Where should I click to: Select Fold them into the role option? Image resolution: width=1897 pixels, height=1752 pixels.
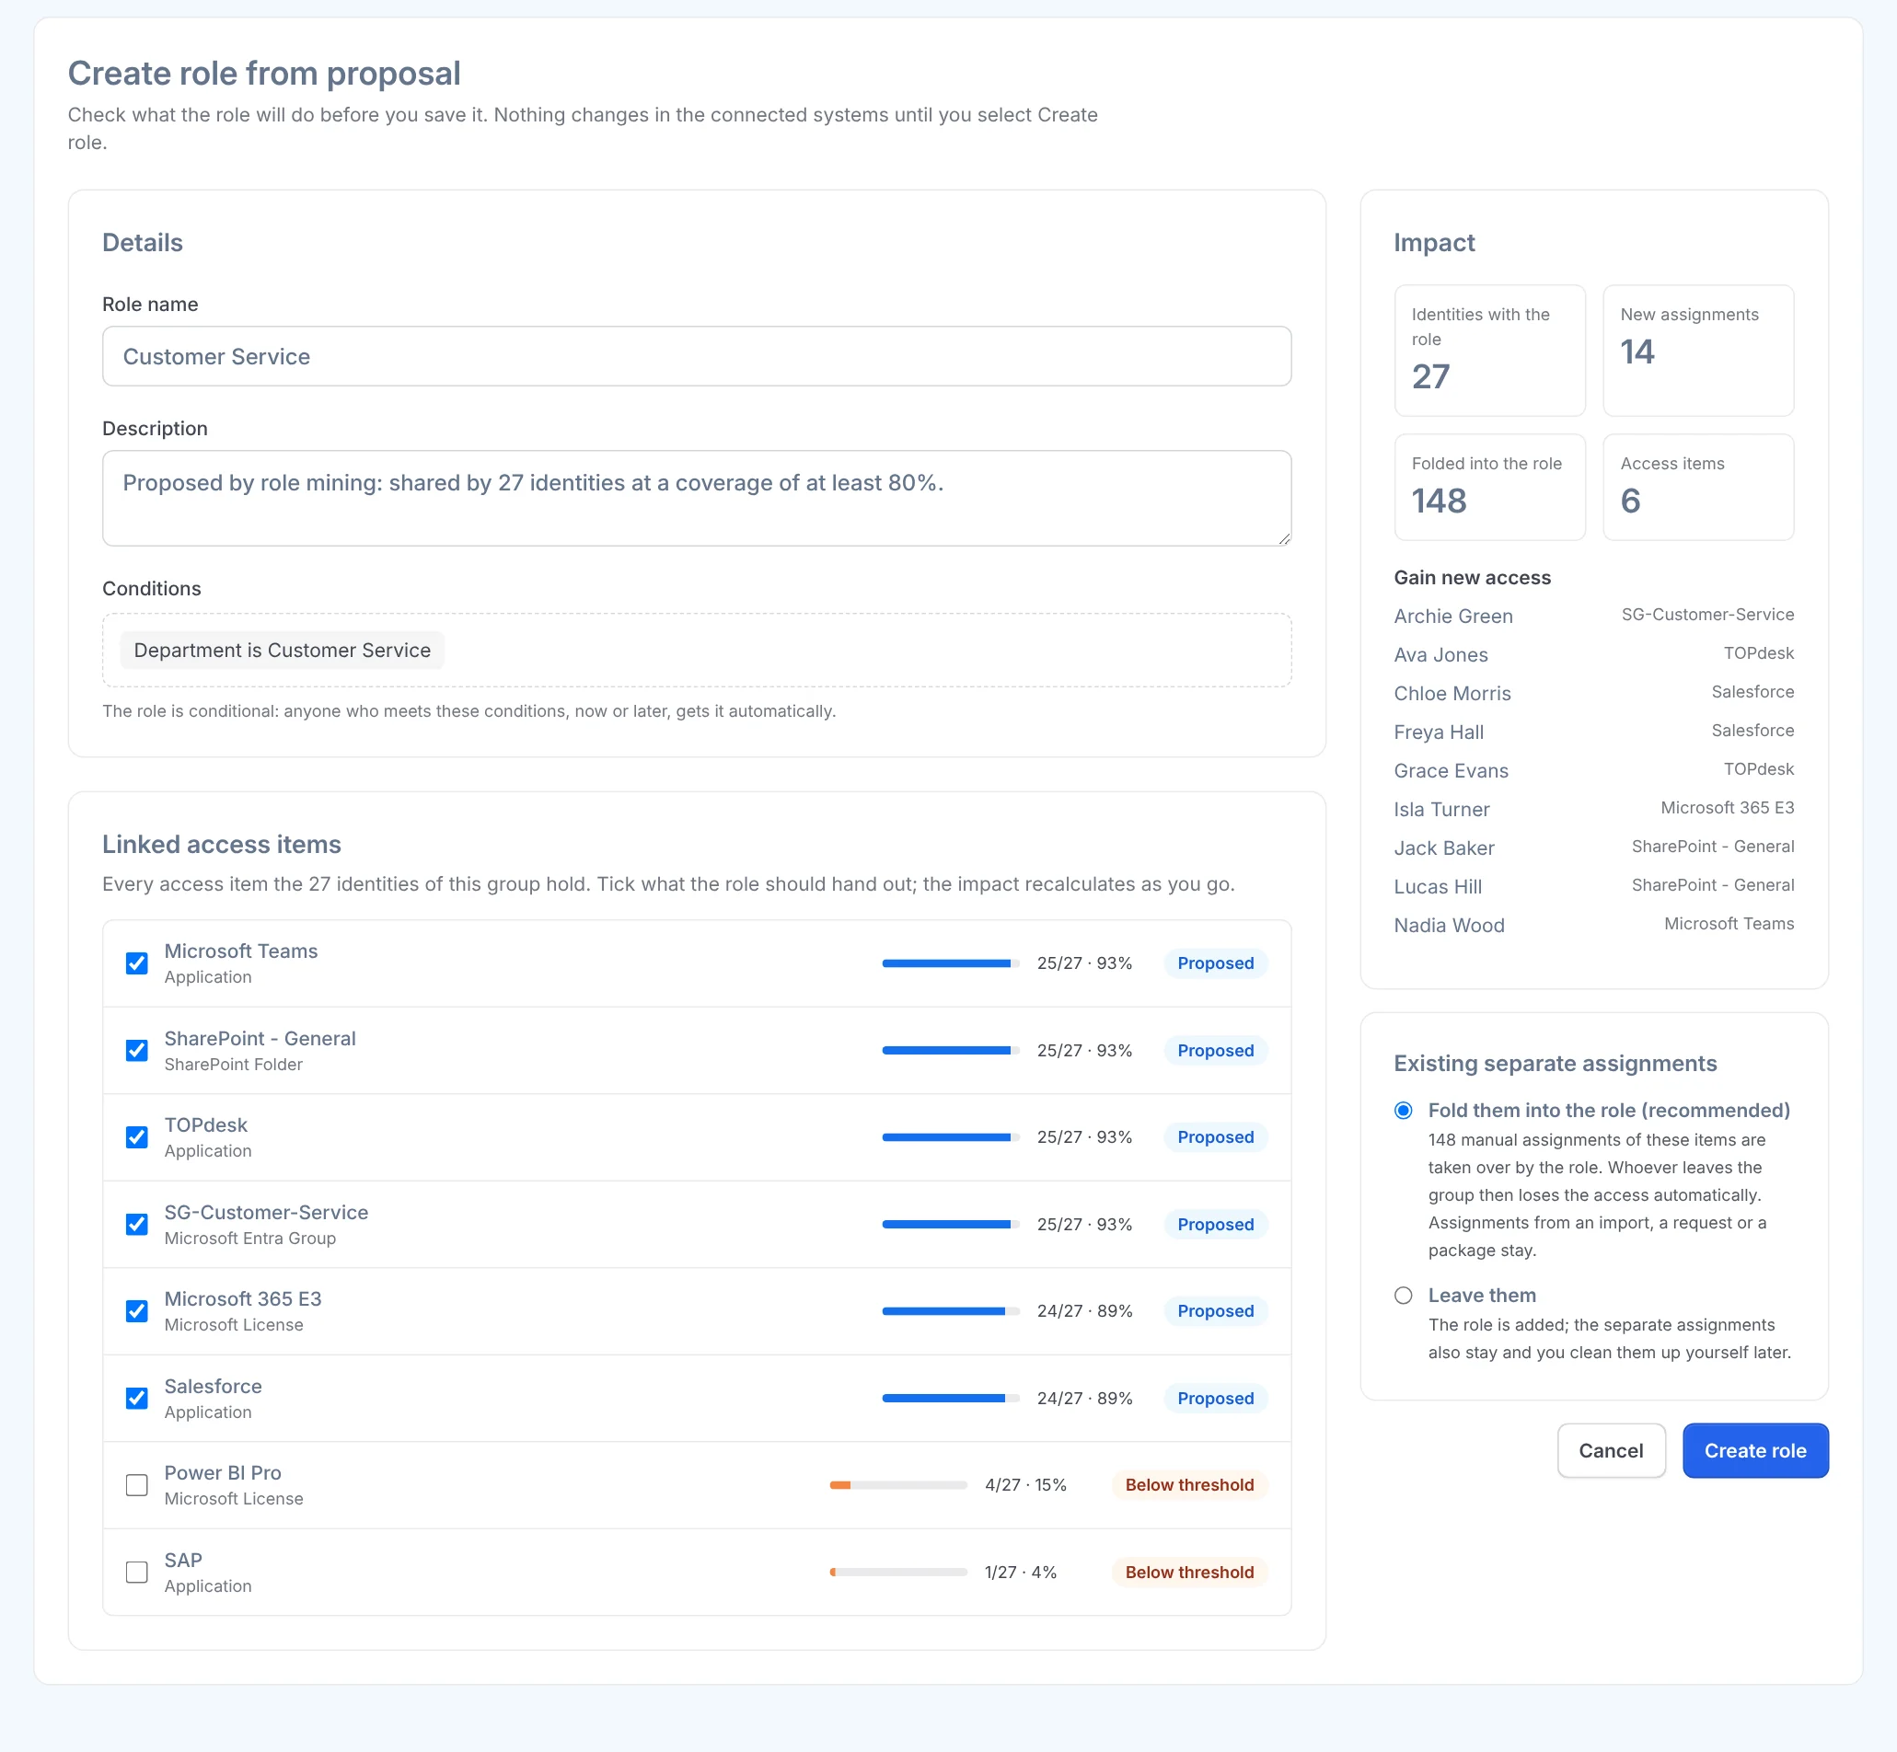tap(1404, 1110)
